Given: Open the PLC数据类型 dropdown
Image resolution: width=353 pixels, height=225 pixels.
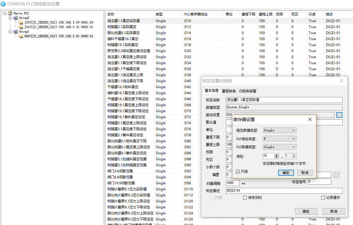Looking at the screenshot, I should tap(280, 147).
